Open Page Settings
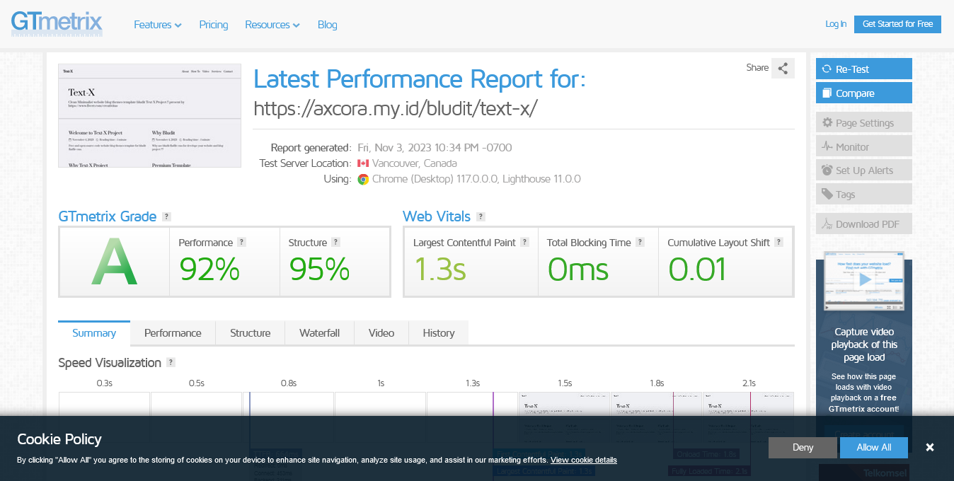954x481 pixels. click(864, 122)
